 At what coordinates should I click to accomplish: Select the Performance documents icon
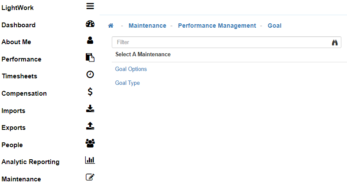pyautogui.click(x=90, y=57)
